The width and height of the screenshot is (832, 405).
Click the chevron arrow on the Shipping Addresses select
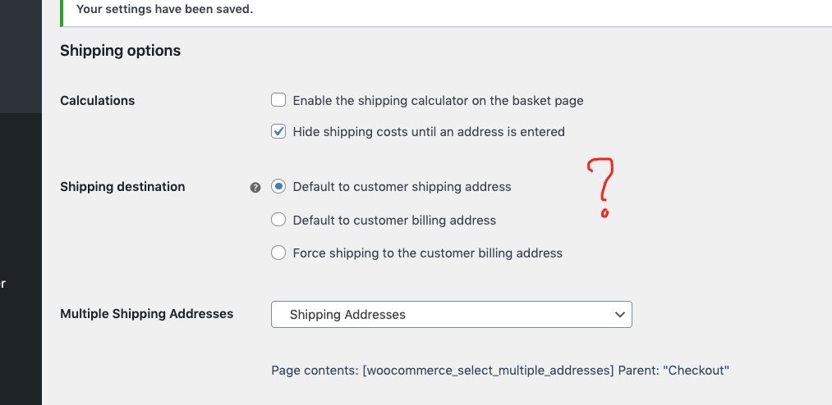(619, 315)
